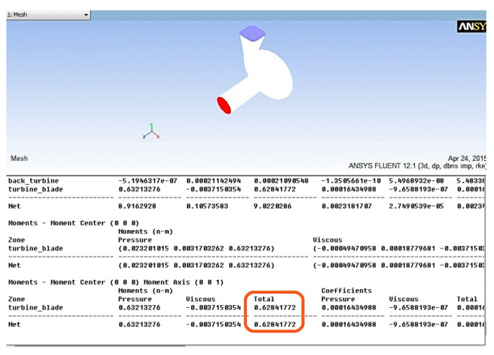494x355 pixels.
Task: Click the "Coefficients" column heading
Action: [x=346, y=291]
